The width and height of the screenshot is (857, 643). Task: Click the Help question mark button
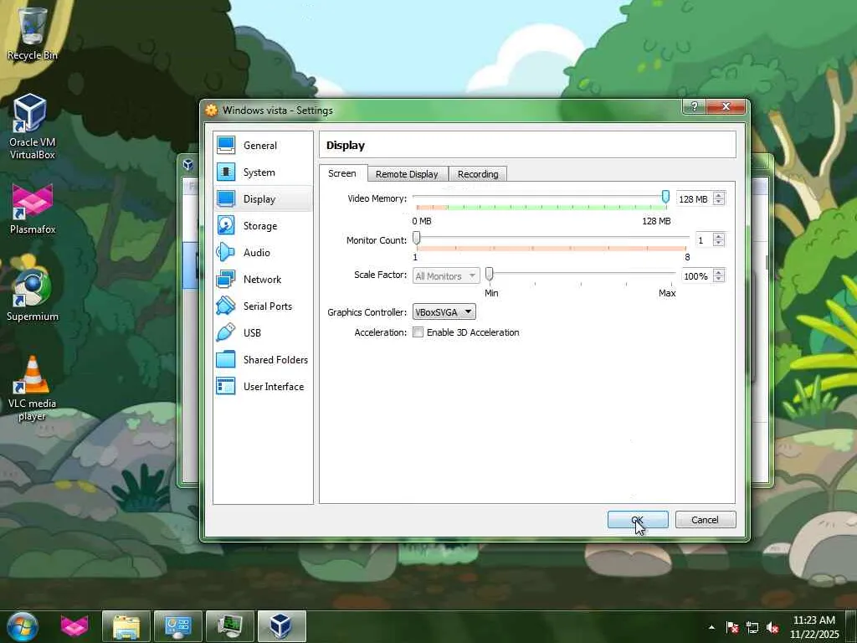pyautogui.click(x=694, y=106)
